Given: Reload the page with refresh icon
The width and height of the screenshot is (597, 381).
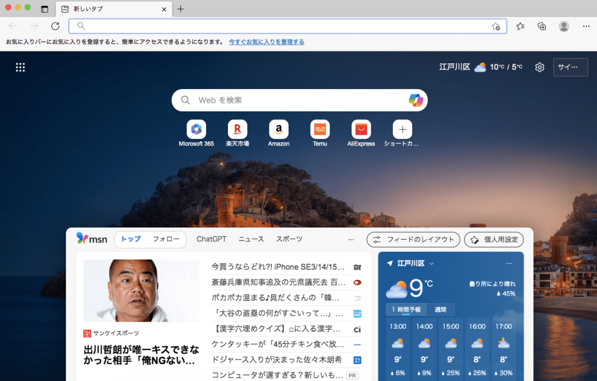Looking at the screenshot, I should coord(55,26).
